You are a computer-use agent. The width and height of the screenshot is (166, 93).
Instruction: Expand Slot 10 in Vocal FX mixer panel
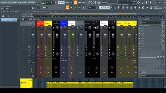140,49
